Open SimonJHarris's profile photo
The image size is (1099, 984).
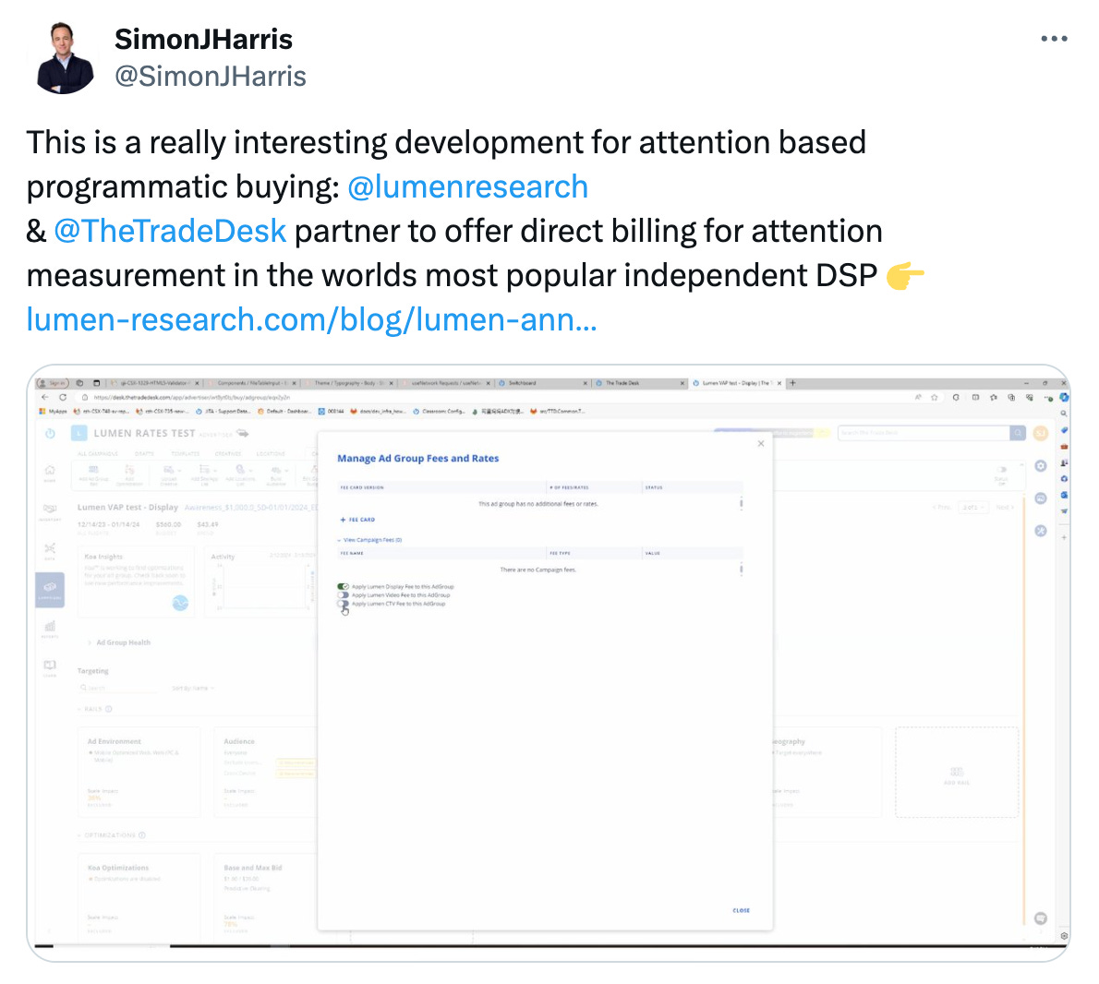tap(65, 58)
